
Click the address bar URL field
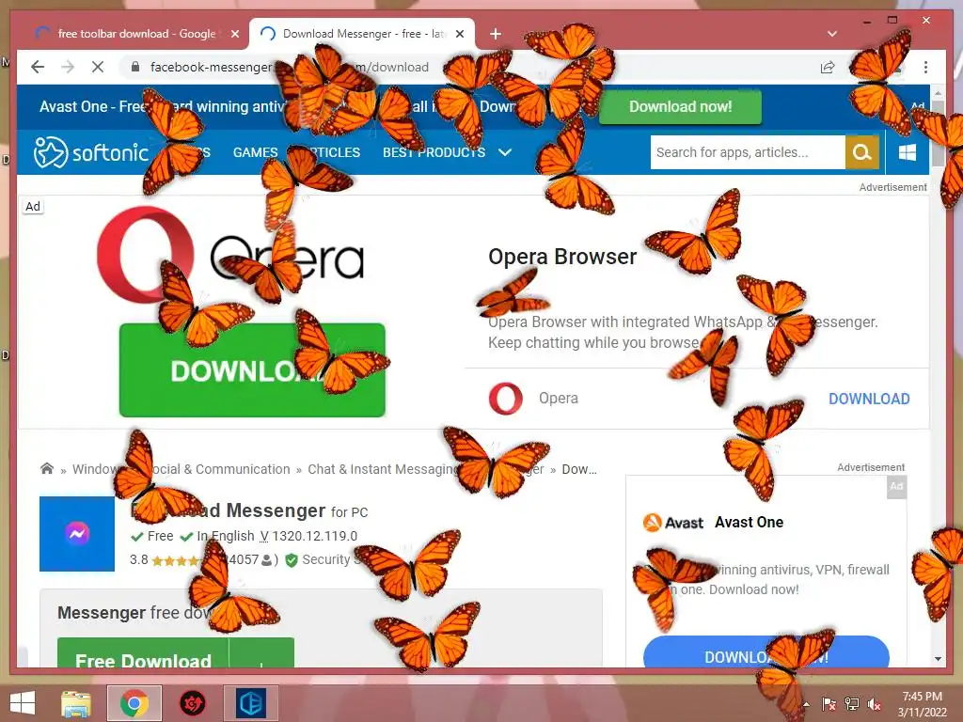click(466, 67)
